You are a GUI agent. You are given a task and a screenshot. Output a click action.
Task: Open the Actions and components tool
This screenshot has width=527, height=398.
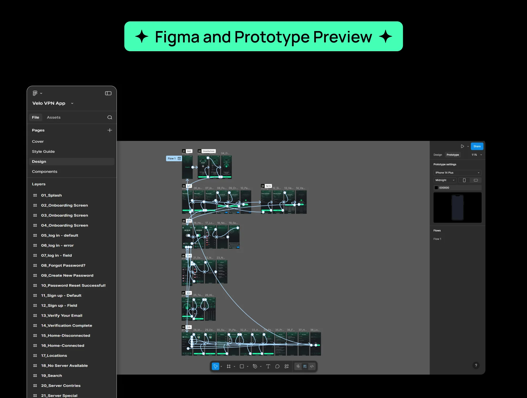point(287,366)
